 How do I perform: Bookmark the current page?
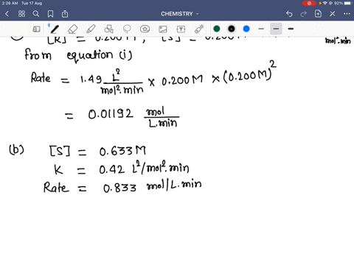point(50,14)
